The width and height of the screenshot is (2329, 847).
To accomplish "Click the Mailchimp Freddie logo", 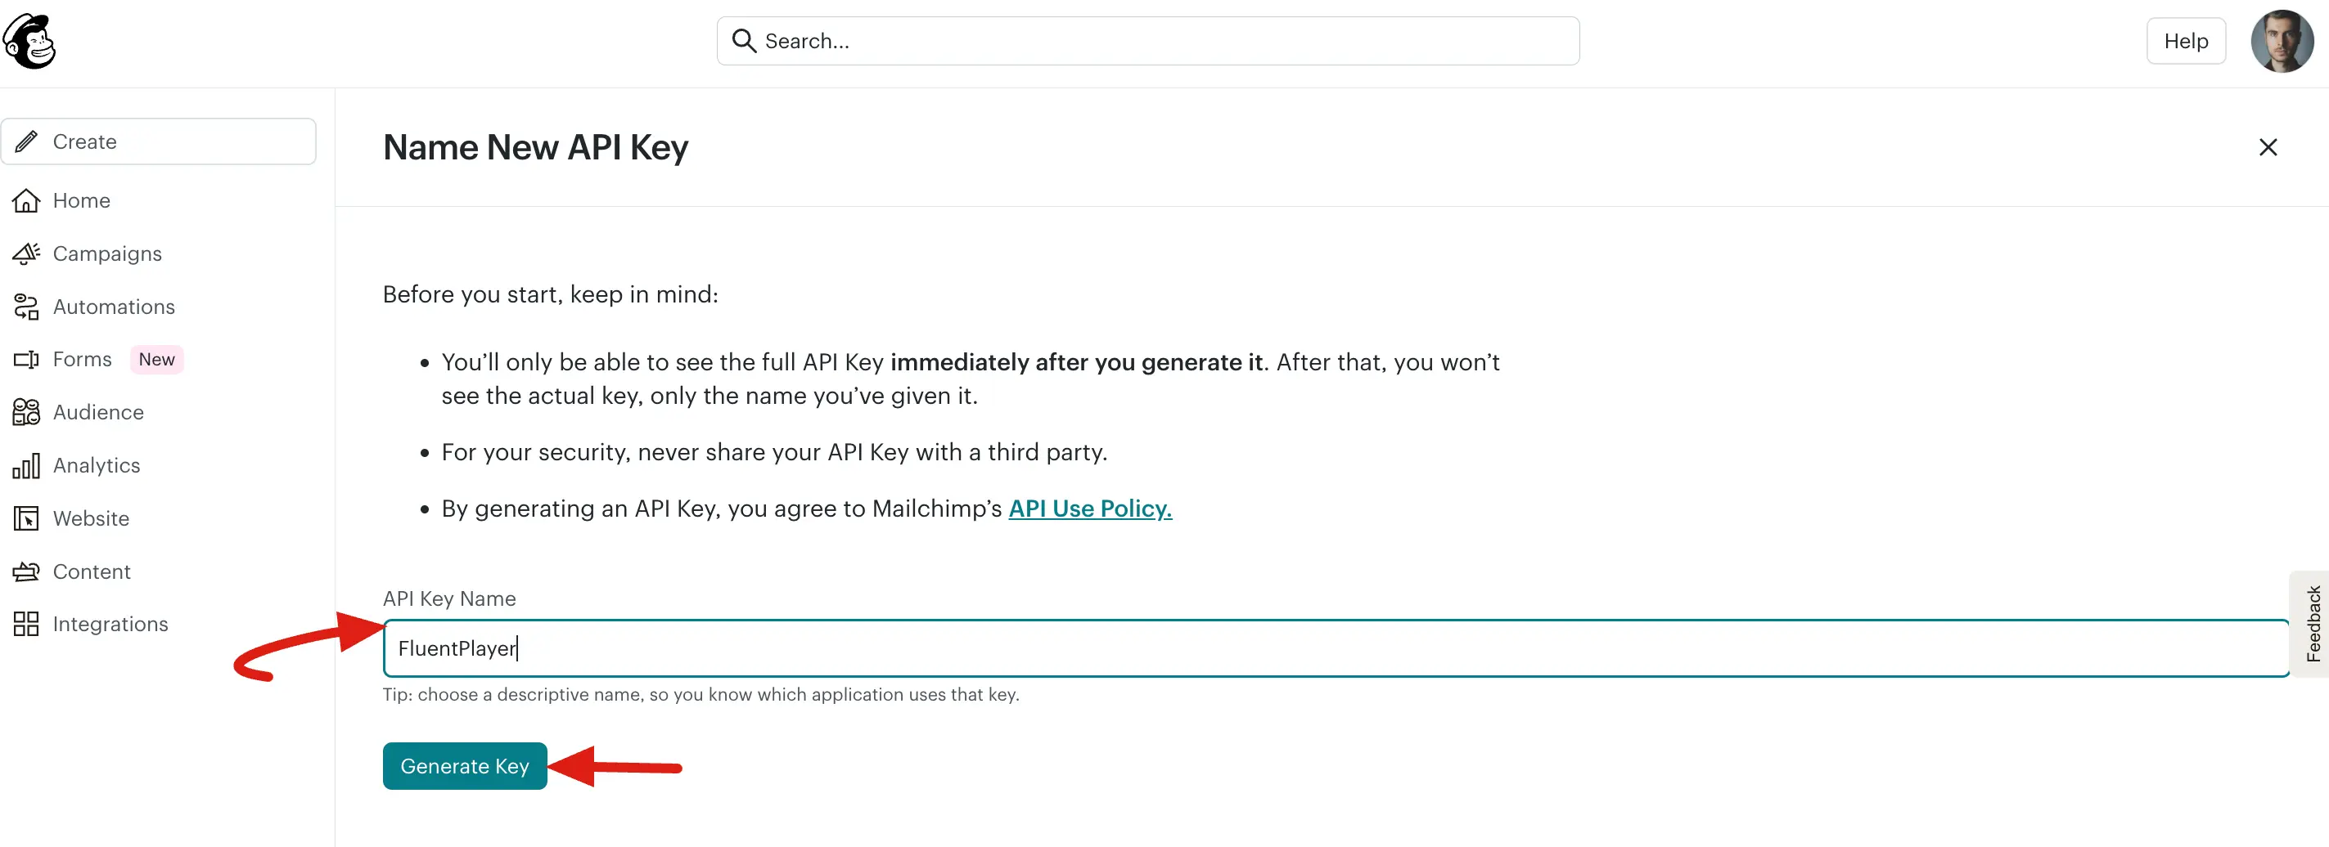I will click(29, 42).
